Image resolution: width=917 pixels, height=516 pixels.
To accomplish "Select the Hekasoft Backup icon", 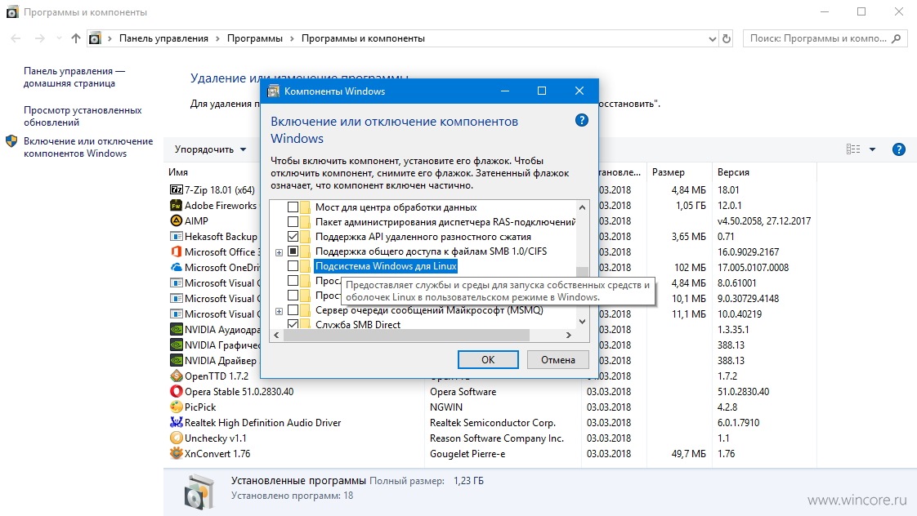I will 176,236.
